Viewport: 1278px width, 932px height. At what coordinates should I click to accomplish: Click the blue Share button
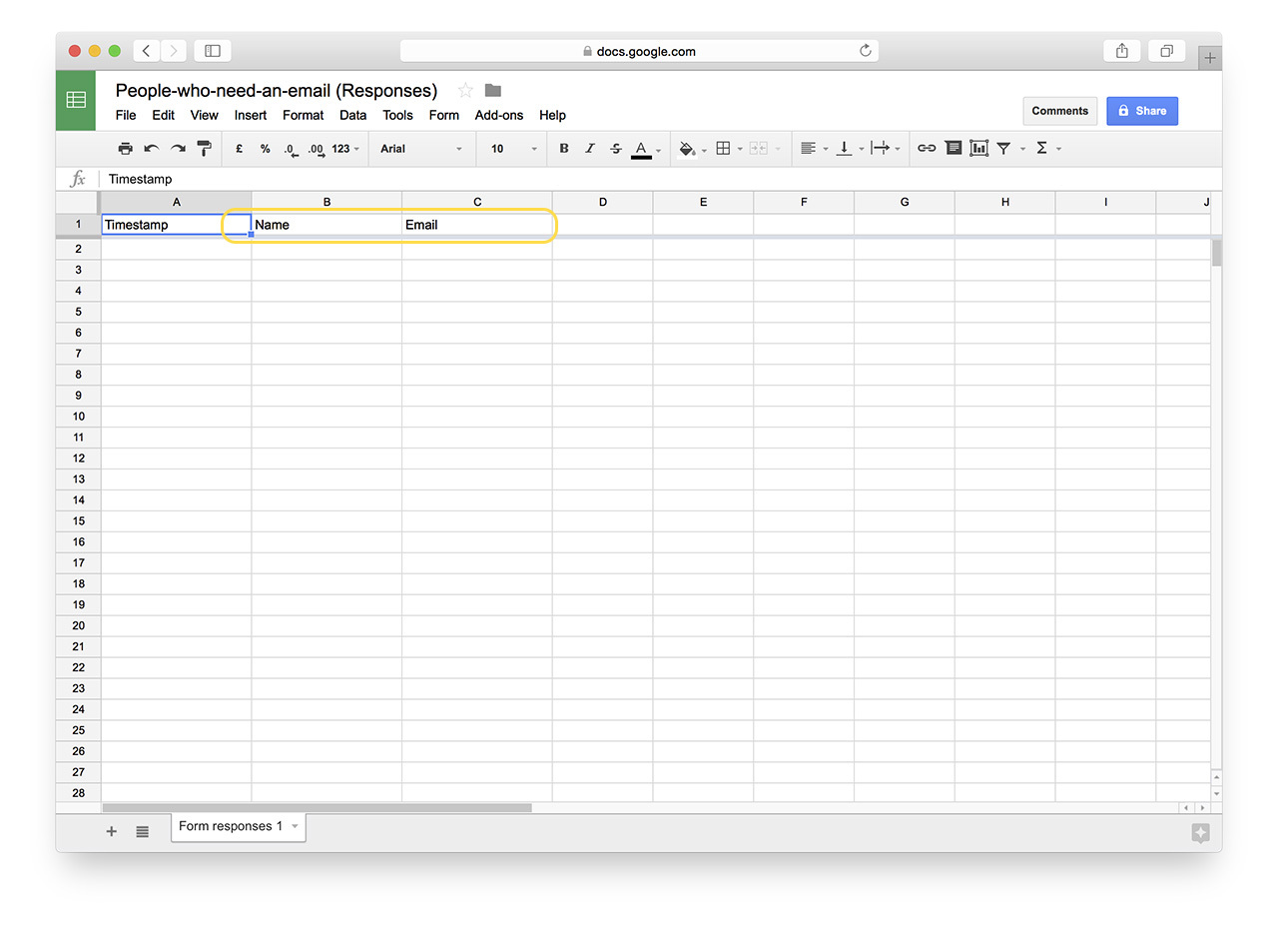point(1142,111)
